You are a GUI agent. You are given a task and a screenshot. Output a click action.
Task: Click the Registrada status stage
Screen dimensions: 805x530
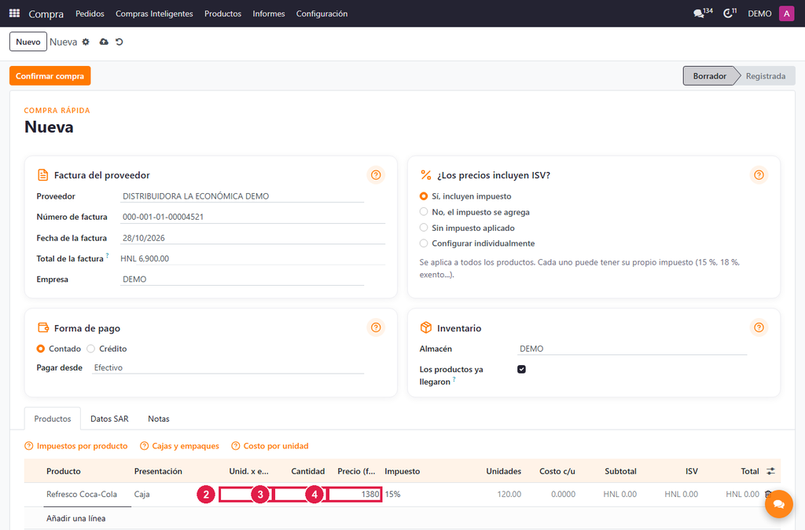point(766,76)
